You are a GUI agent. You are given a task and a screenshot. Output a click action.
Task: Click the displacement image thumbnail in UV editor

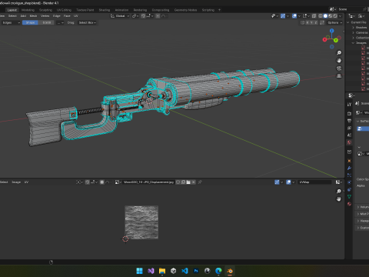point(141,222)
